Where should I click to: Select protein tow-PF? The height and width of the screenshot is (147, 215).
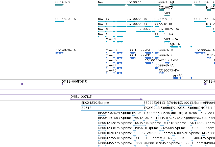click(114, 68)
